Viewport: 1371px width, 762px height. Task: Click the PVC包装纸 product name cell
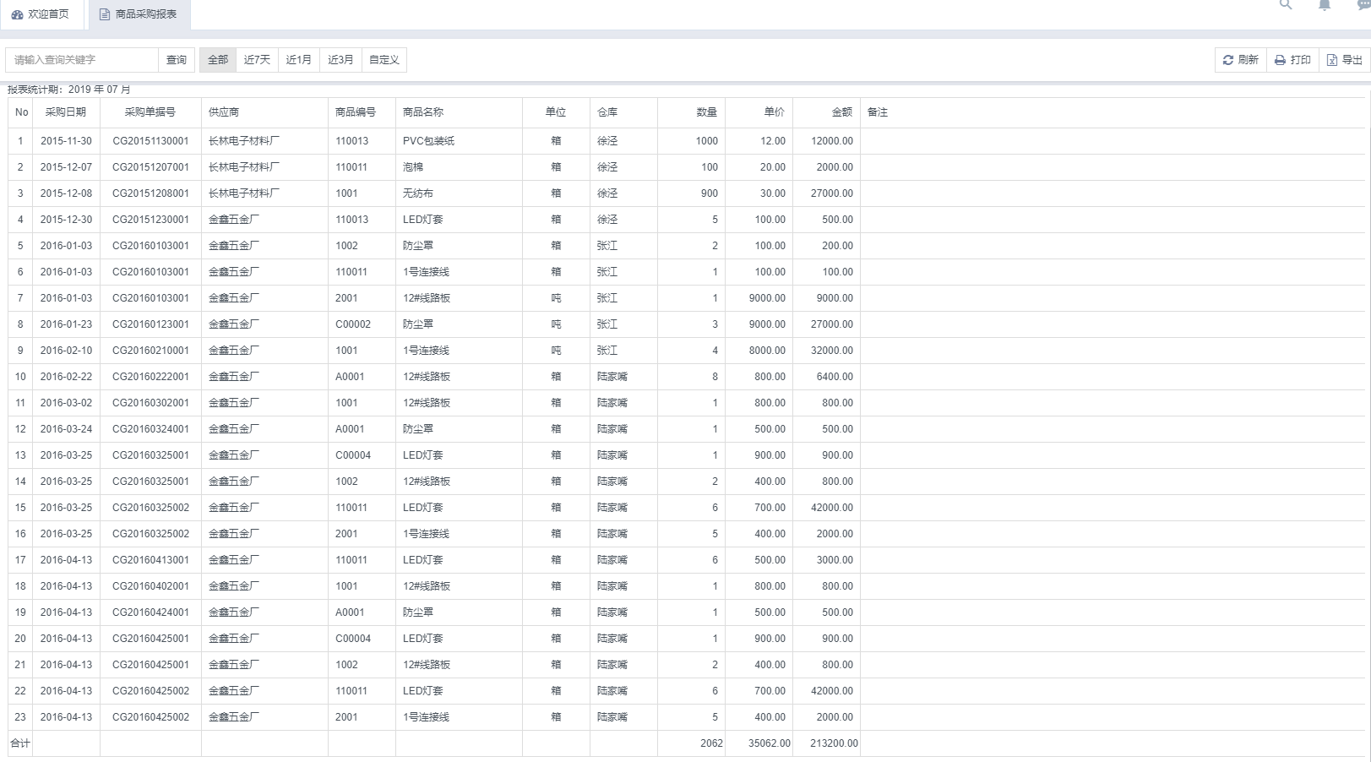(428, 141)
